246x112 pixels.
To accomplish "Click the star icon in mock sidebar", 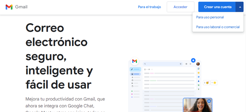I will (132, 77).
